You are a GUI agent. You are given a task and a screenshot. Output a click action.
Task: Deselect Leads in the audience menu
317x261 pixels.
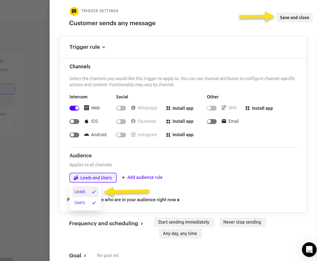[85, 191]
